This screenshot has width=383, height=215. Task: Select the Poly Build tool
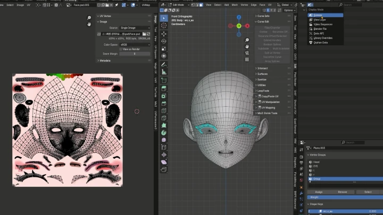coord(164,125)
